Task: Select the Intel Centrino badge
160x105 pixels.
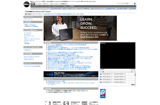Action: click(x=103, y=93)
